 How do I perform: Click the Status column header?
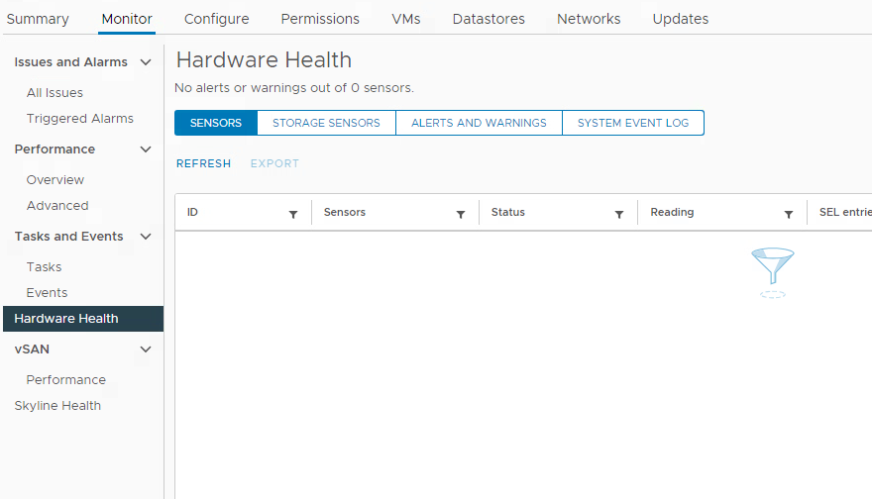[x=507, y=212]
